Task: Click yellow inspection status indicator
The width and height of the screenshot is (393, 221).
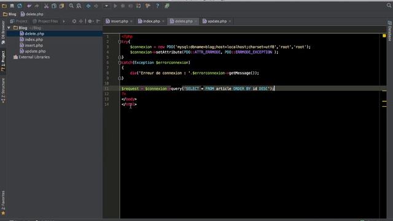Action: pos(384,36)
